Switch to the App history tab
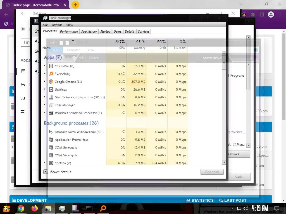This screenshot has width=286, height=214. click(89, 31)
